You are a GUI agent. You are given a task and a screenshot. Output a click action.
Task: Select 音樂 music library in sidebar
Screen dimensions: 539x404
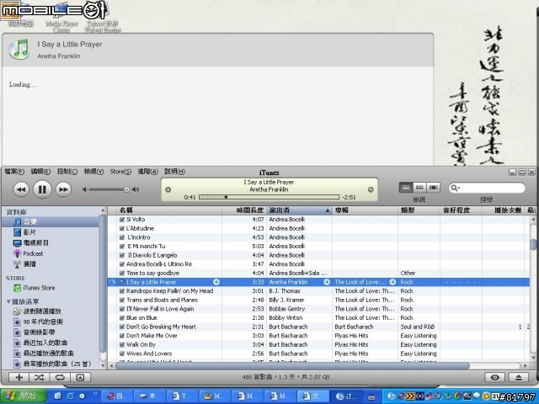coord(51,222)
